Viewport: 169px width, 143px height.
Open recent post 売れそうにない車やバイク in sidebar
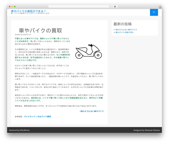point(126,30)
